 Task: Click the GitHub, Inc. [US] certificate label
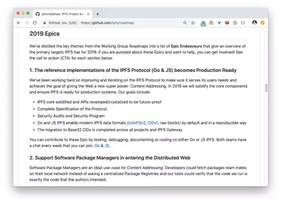tap(62, 23)
